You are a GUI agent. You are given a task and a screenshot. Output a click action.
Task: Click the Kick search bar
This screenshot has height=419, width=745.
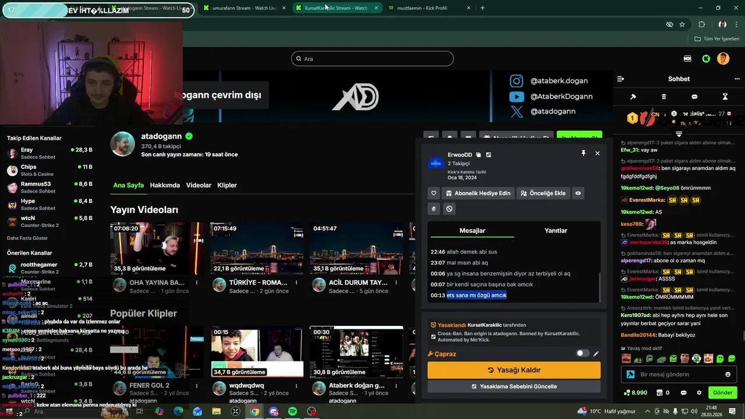pos(372,59)
